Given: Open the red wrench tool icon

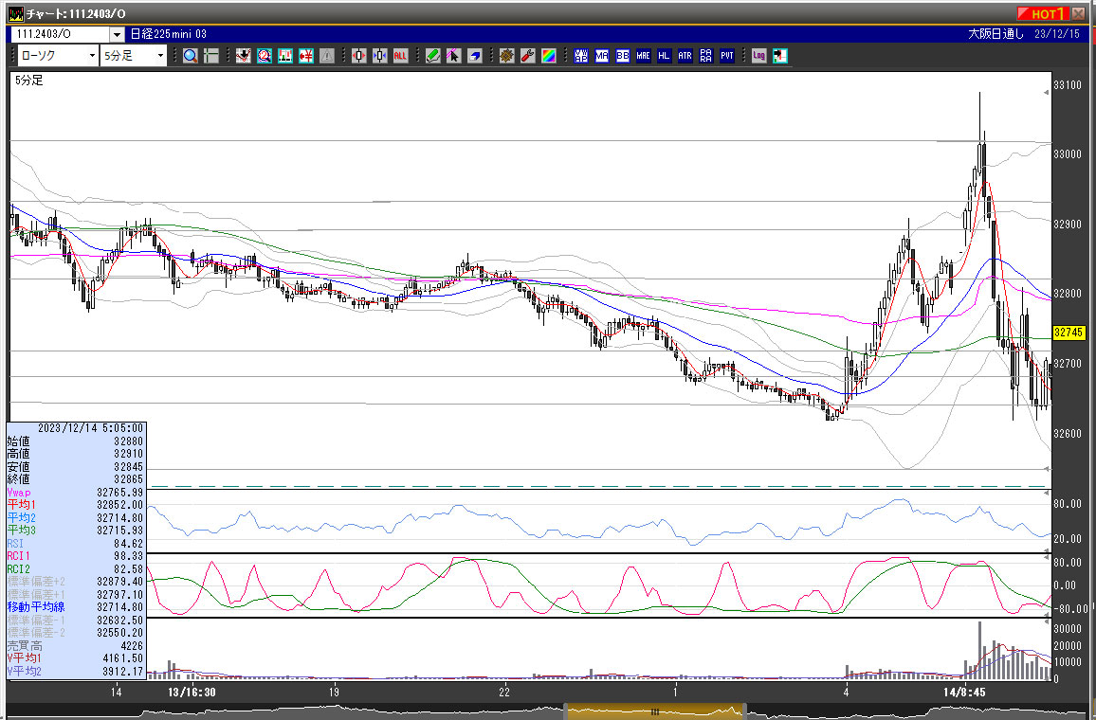Looking at the screenshot, I should click(x=528, y=56).
